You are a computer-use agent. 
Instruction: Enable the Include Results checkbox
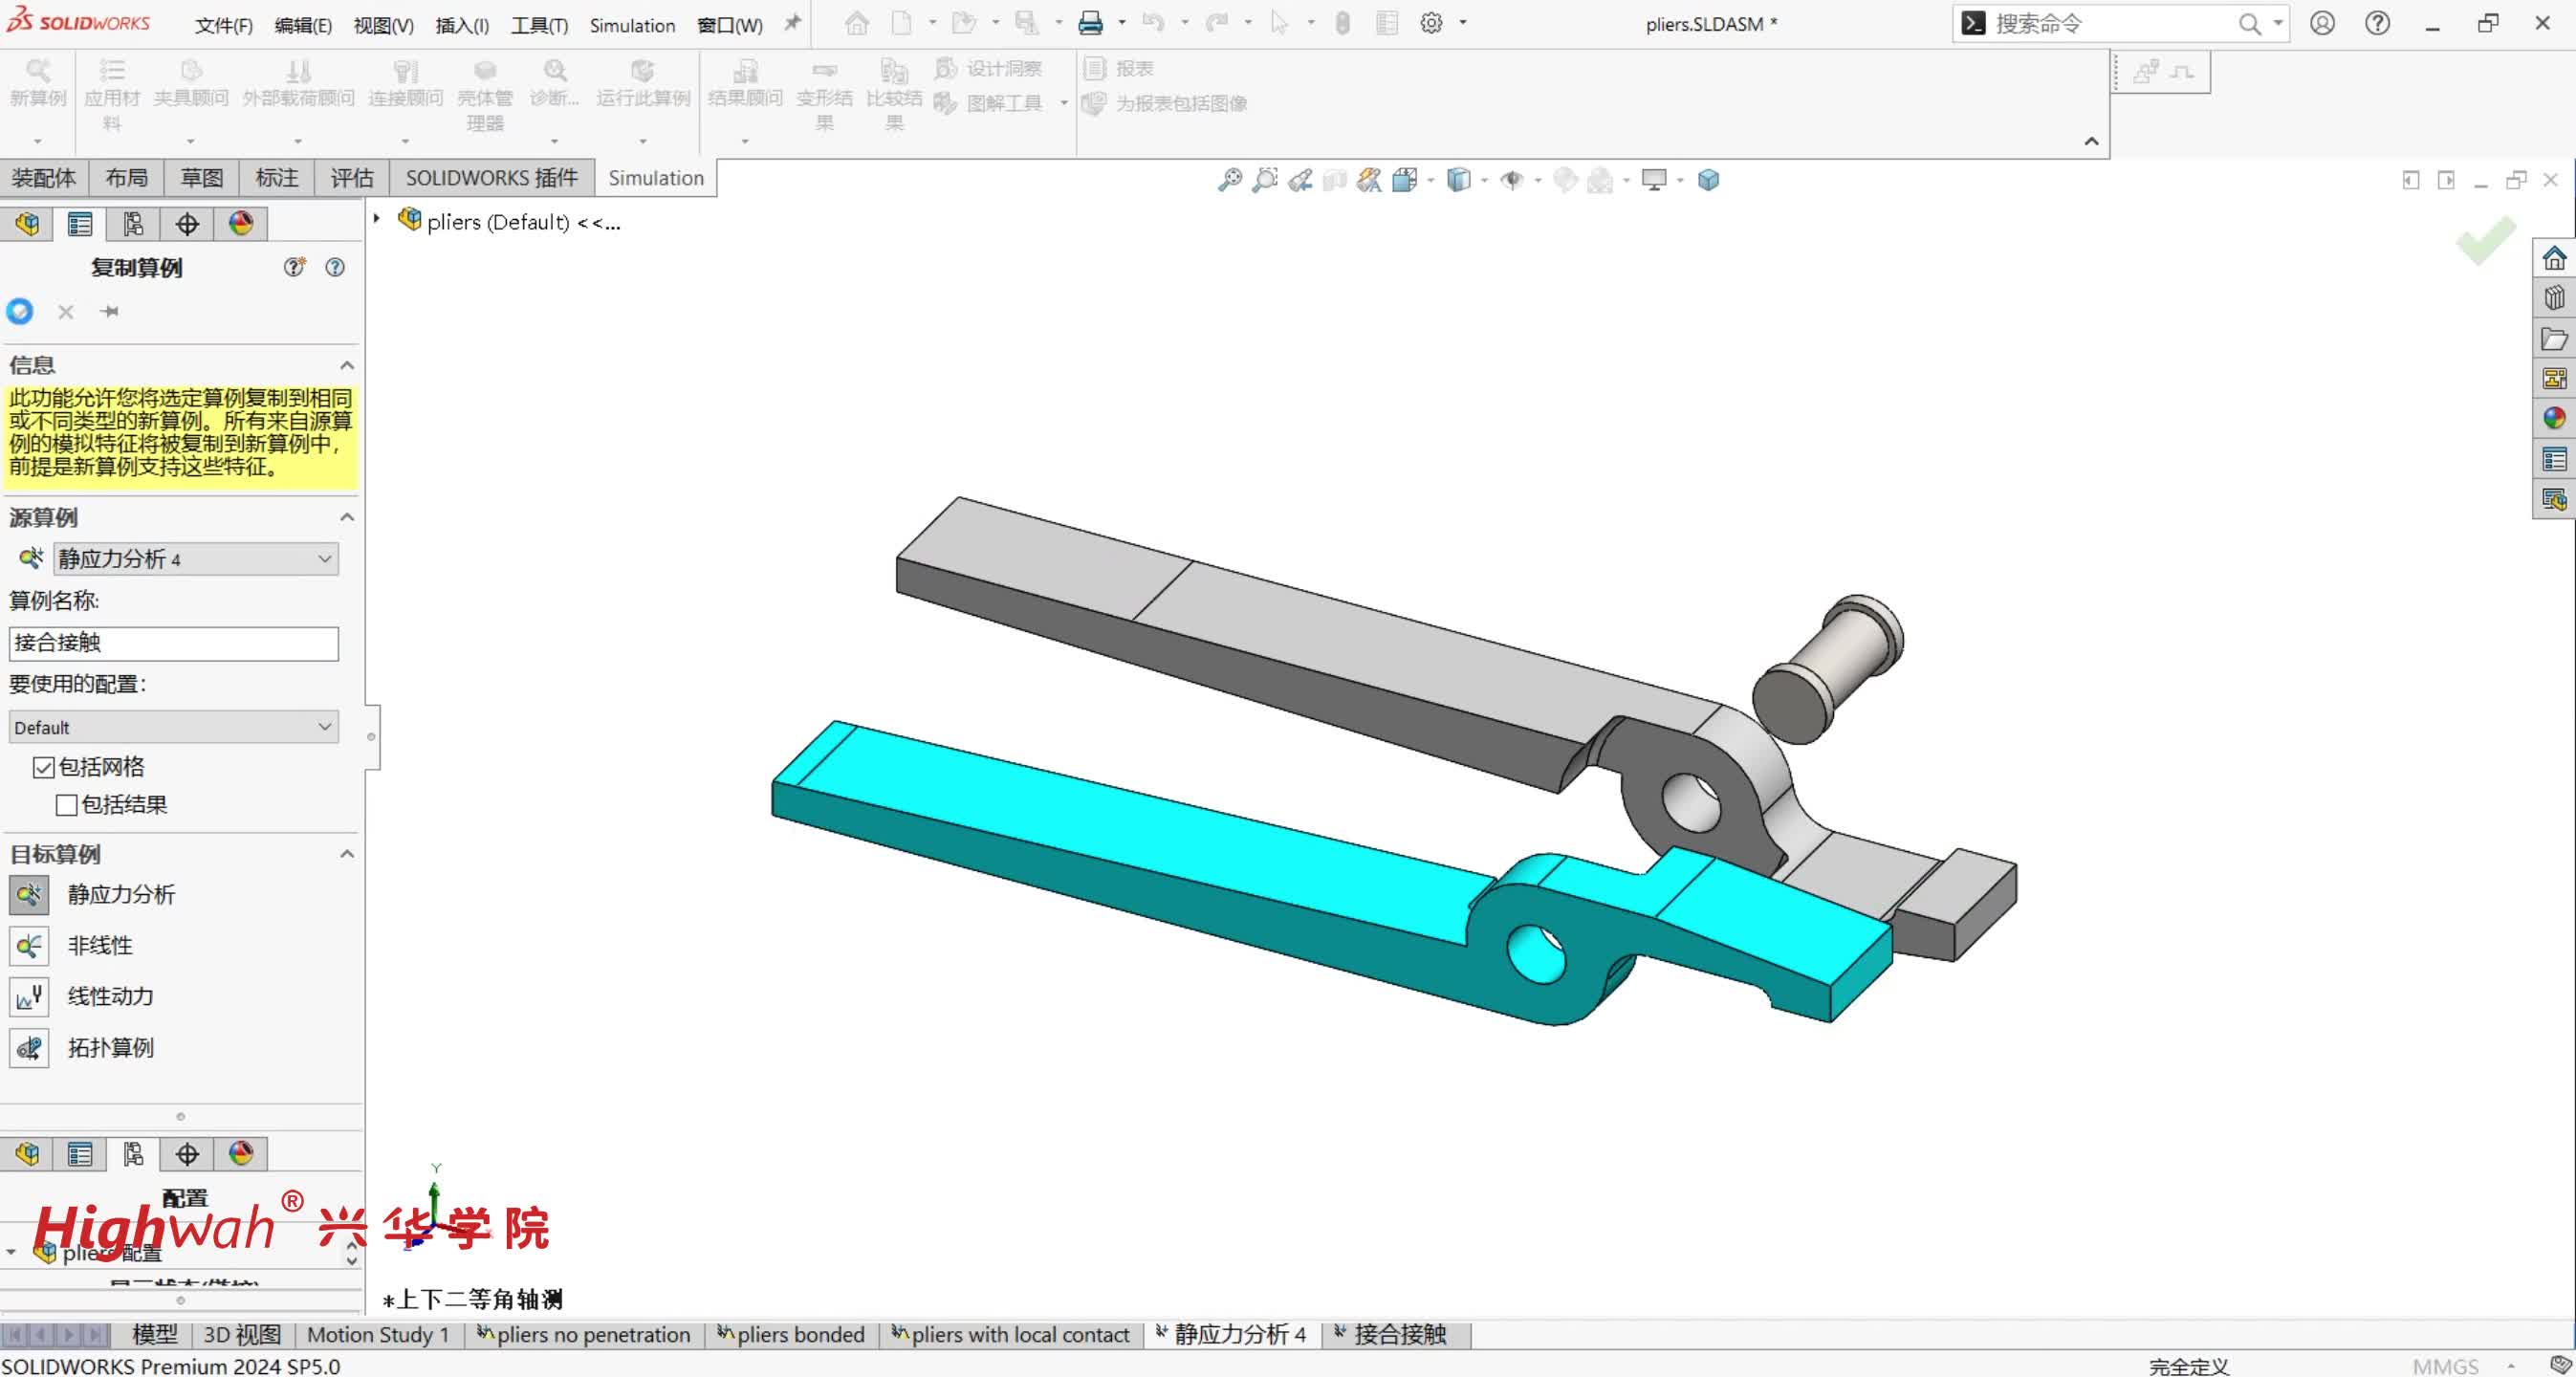[x=67, y=805]
